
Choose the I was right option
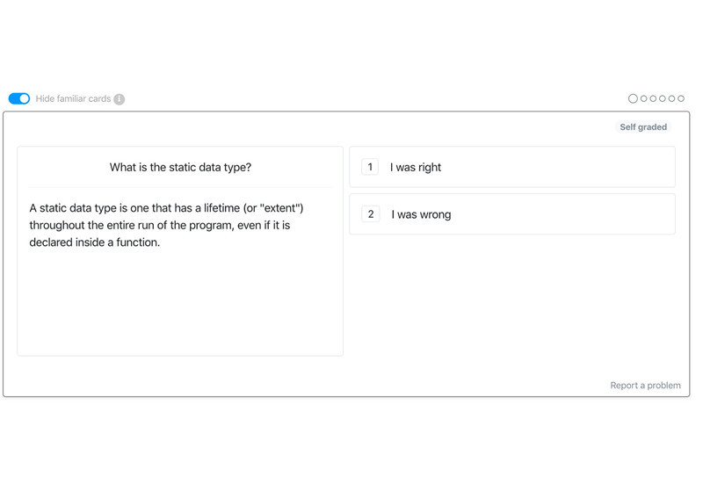(512, 167)
